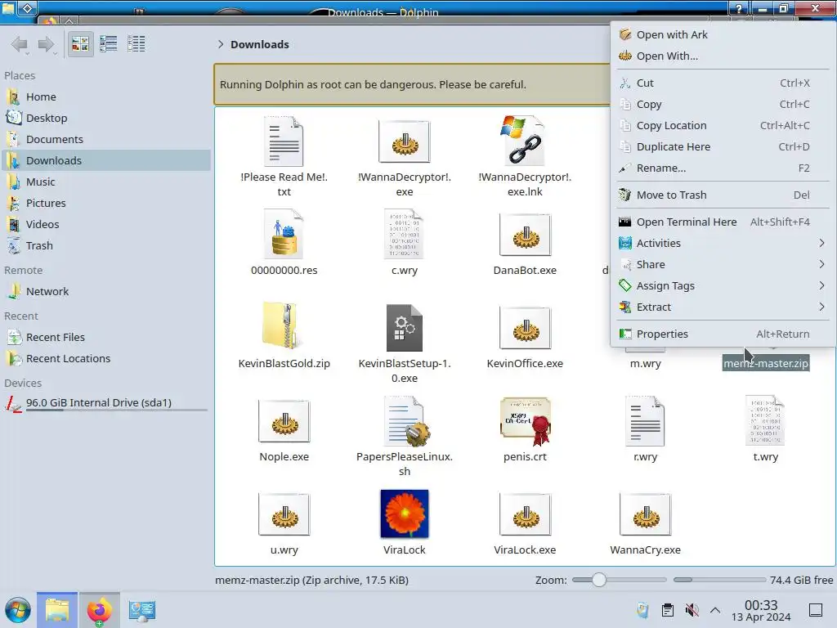Switch to Icons view mode
The image size is (837, 628).
80,44
